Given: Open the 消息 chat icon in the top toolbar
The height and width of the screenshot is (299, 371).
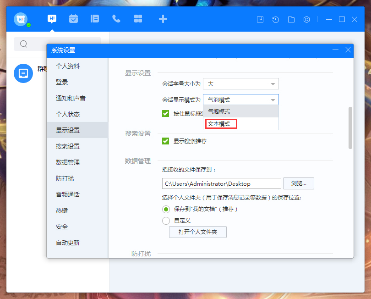Looking at the screenshot, I should [x=51, y=19].
